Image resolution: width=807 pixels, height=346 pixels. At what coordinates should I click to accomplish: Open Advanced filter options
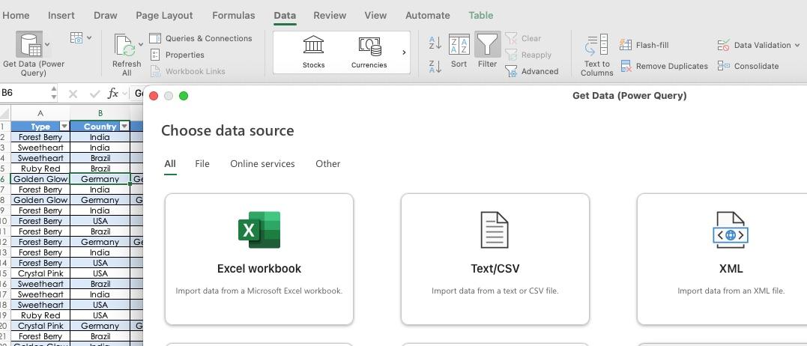coord(532,71)
